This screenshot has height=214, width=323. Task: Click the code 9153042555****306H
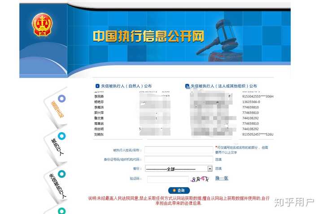coord(258,96)
